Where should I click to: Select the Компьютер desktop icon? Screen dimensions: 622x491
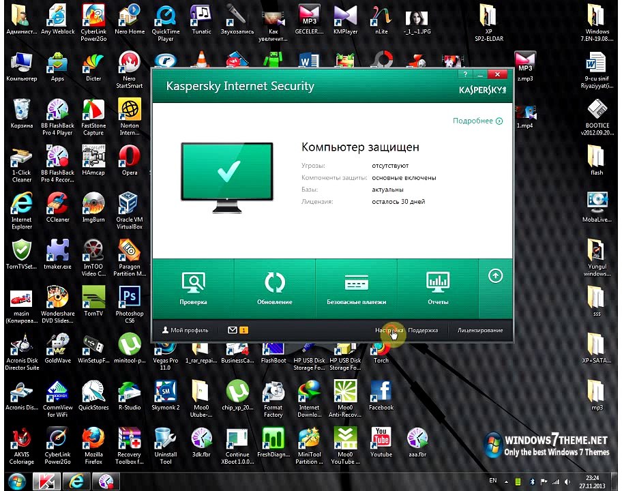click(22, 67)
